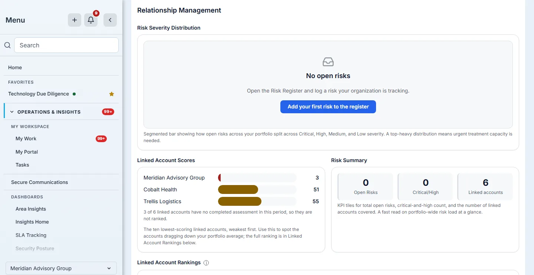
Task: Open My Work in the workspace
Action: pyautogui.click(x=26, y=138)
